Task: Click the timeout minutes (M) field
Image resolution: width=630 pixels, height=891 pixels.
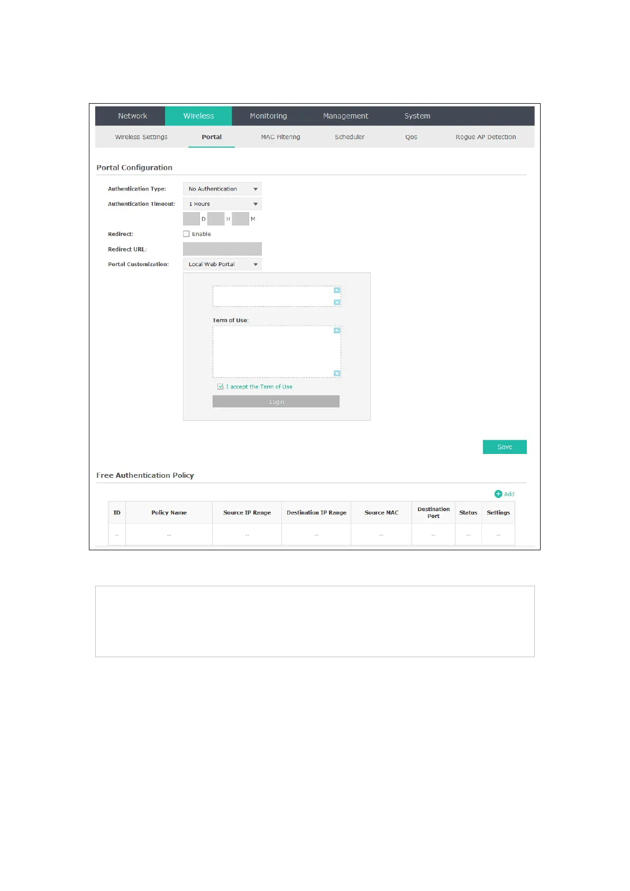Action: pyautogui.click(x=240, y=219)
